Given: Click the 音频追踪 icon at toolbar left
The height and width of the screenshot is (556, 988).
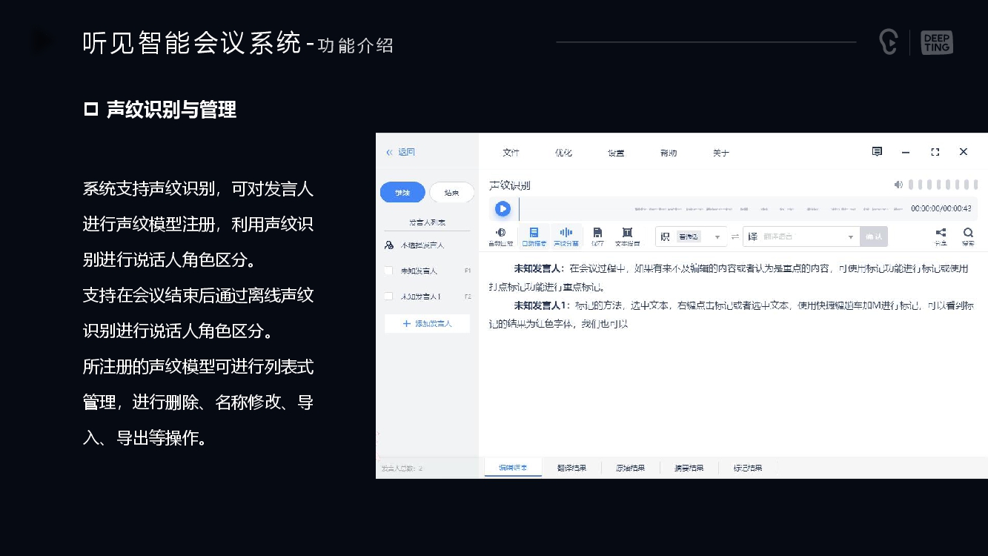Looking at the screenshot, I should tap(502, 236).
